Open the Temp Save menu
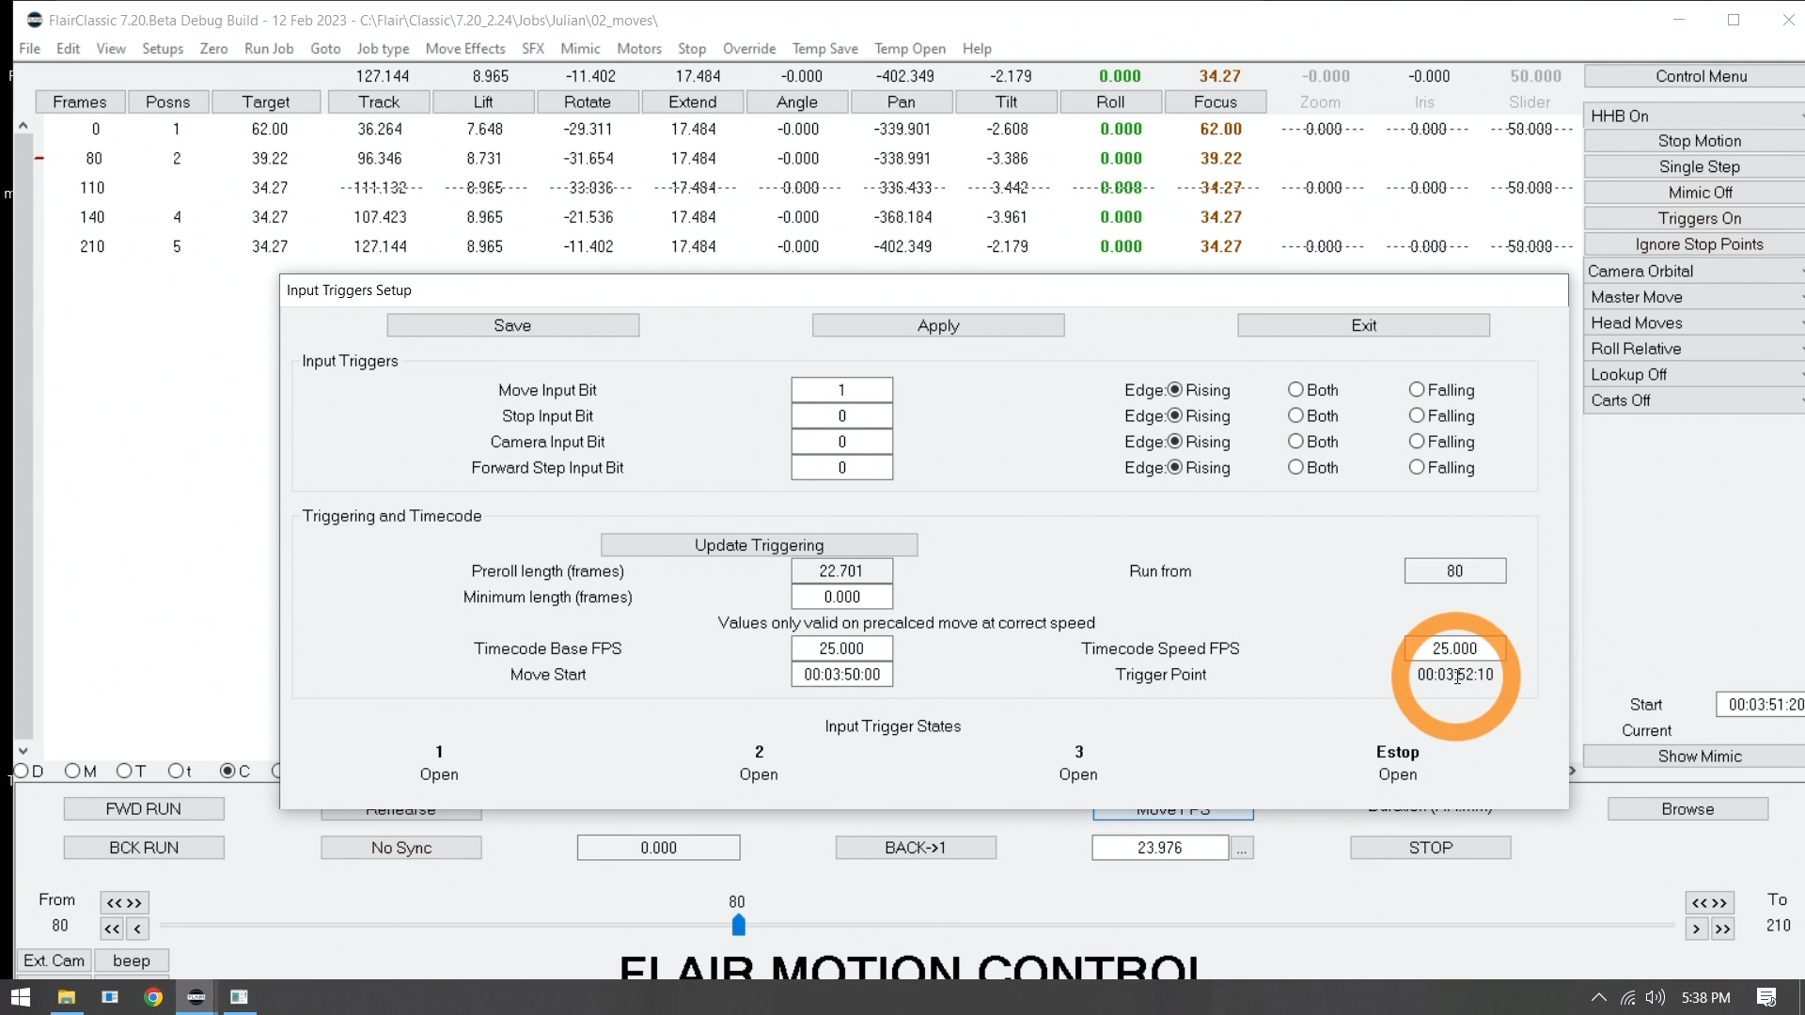Screen dimensions: 1805x1015 point(824,49)
